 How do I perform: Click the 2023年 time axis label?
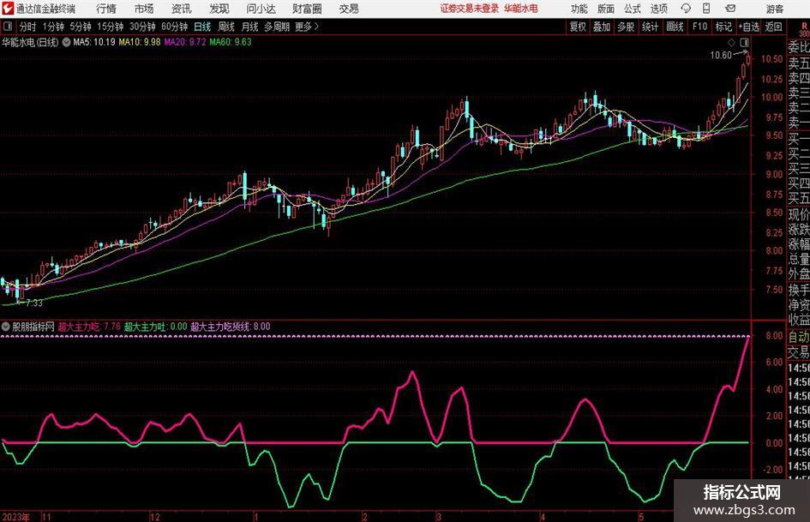16,517
